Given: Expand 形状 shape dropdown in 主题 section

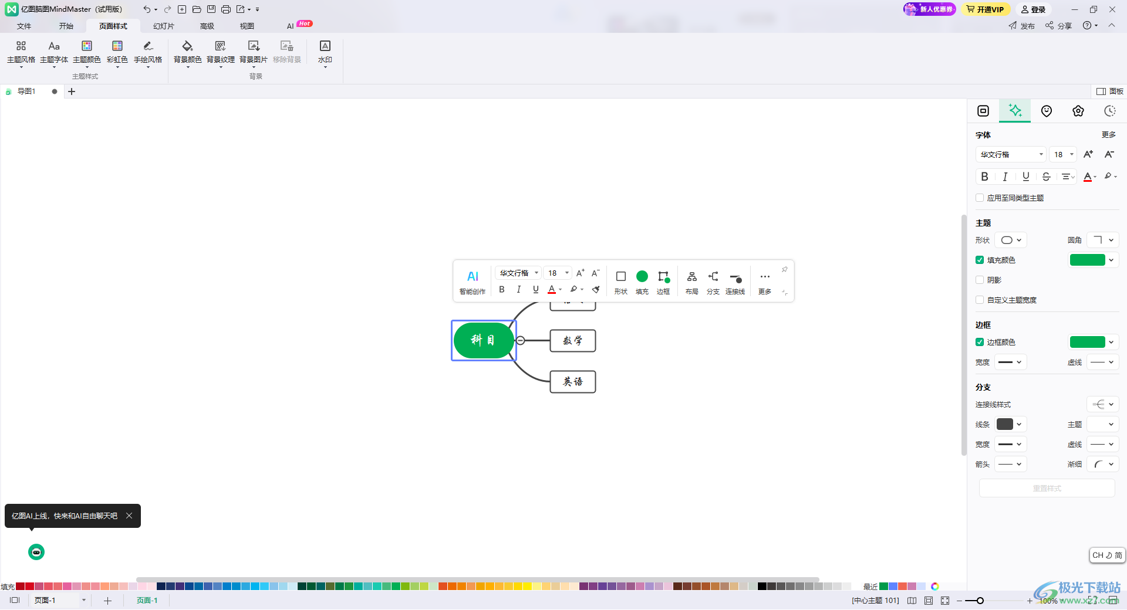Looking at the screenshot, I should coord(1011,240).
